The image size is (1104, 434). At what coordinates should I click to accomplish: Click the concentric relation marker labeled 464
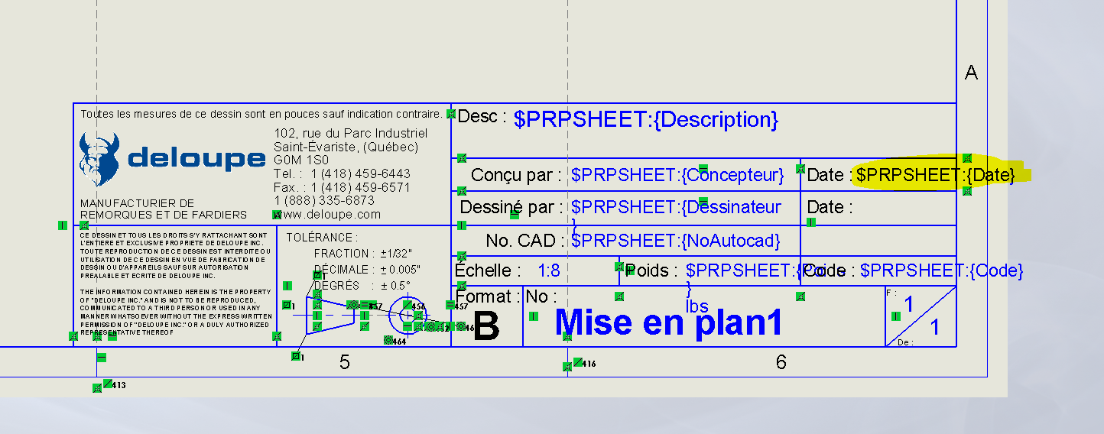tap(388, 340)
